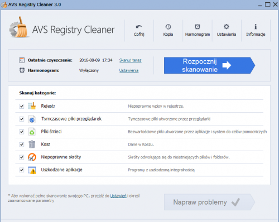This screenshot has width=279, height=222.
Task: Click the 'Skanuj kategorie:' heading
Action: [37, 93]
